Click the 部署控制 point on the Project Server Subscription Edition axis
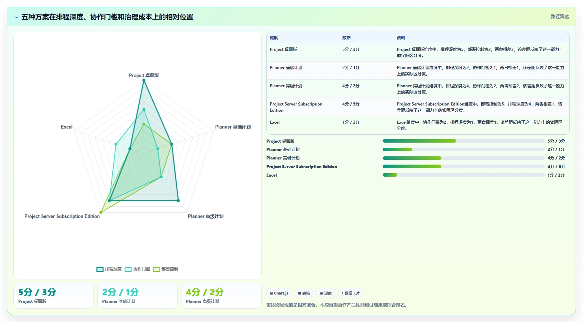 pos(101,212)
